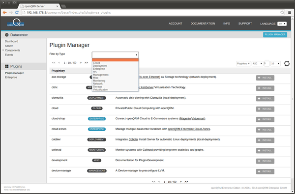
Task: Open the Cobbler link in description
Action: (133, 139)
